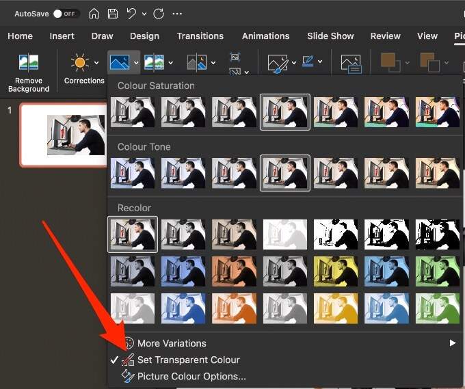Screen dimensions: 465x389
Task: Apply the Grayscale recolor preset
Action: [183, 234]
